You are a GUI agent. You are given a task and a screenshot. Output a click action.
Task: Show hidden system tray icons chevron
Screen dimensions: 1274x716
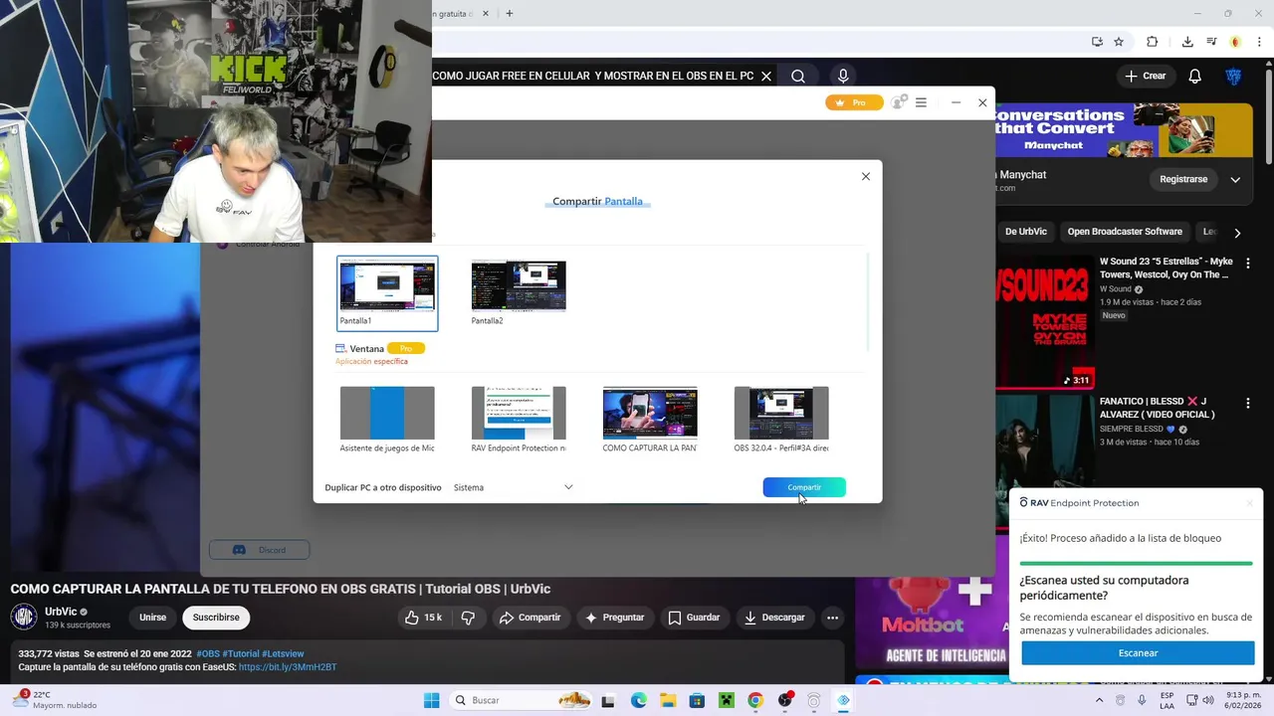click(1099, 700)
